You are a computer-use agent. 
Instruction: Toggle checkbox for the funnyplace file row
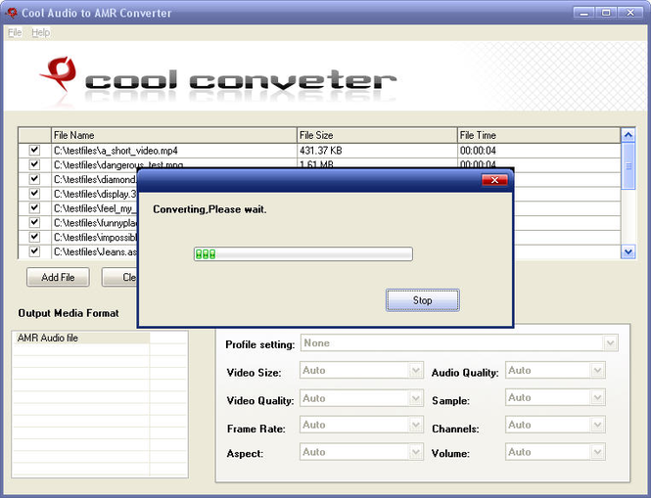pos(34,222)
